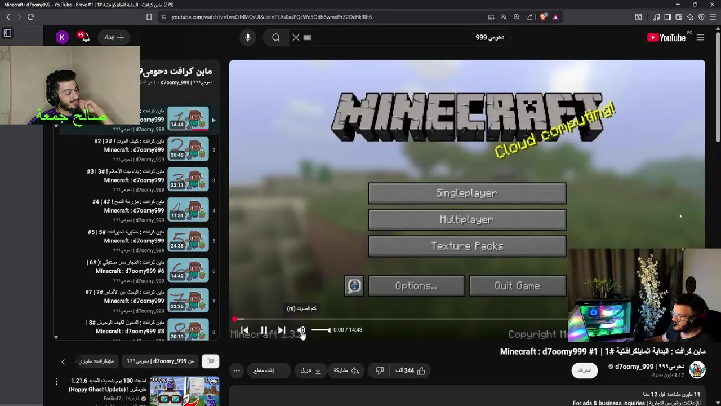Show more filter chips arrow

tap(63, 361)
